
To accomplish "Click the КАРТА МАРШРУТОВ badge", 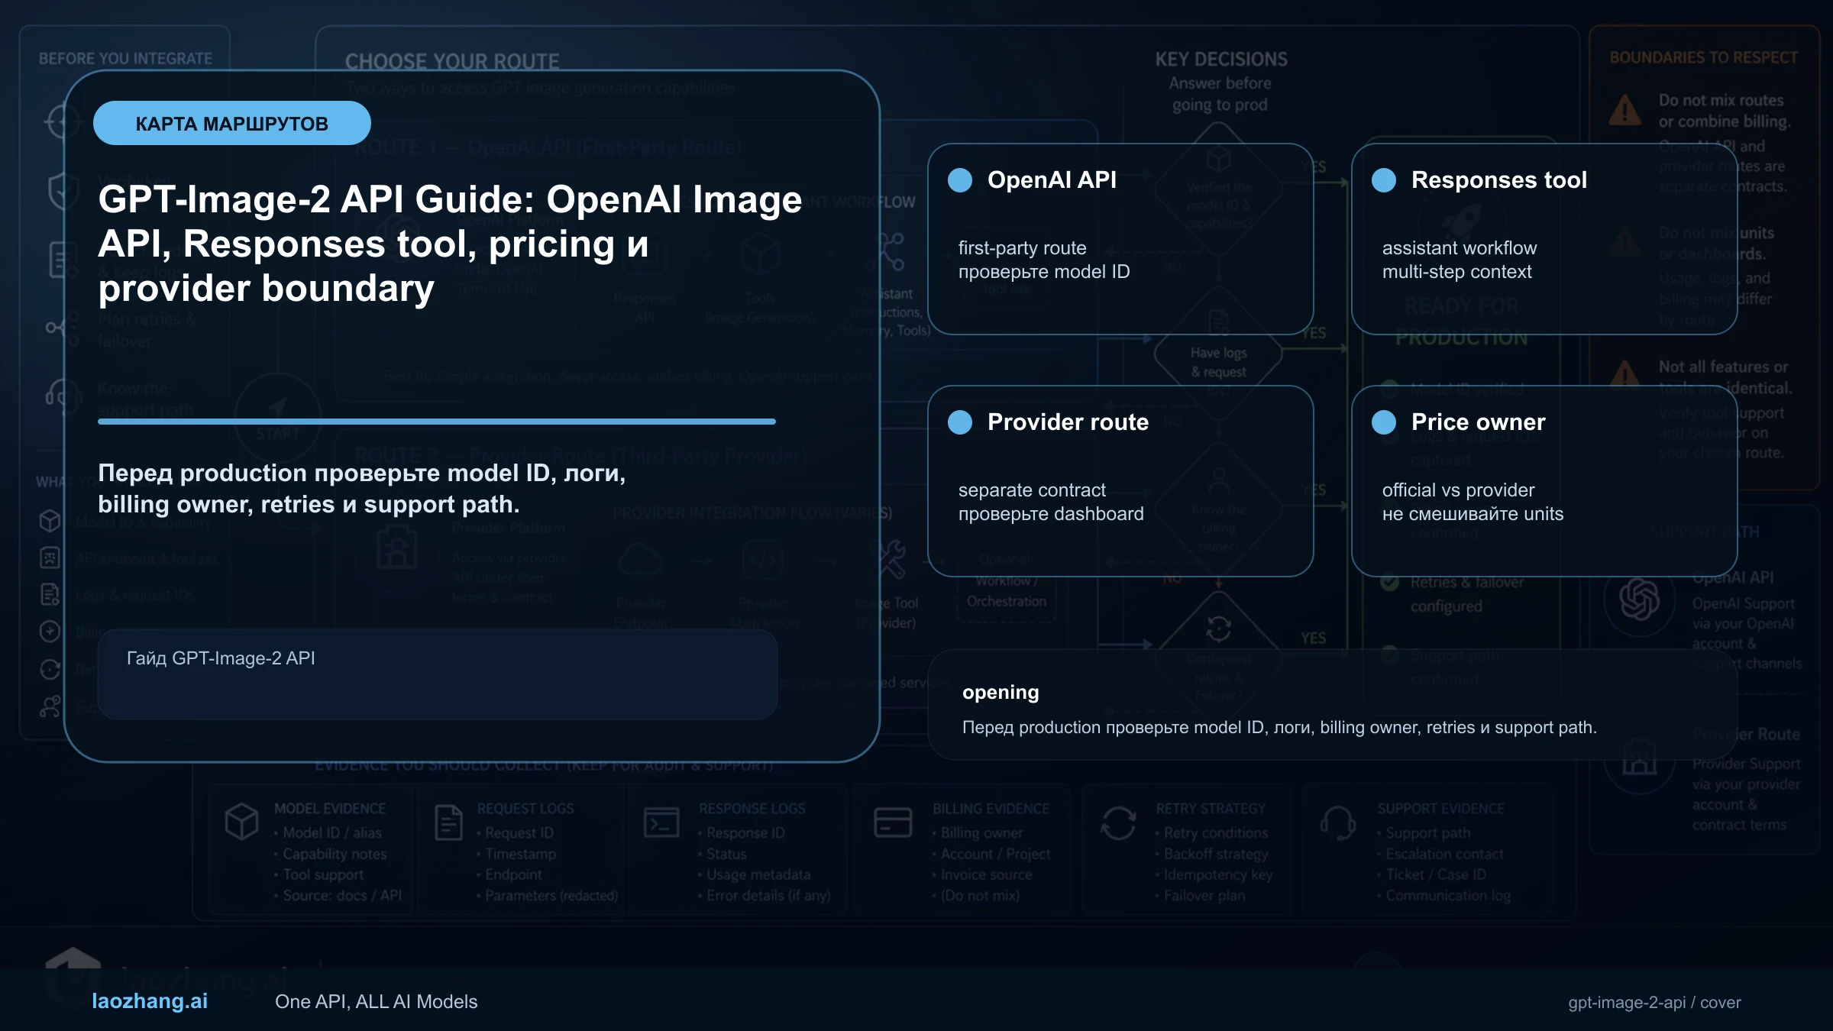I will tap(231, 122).
